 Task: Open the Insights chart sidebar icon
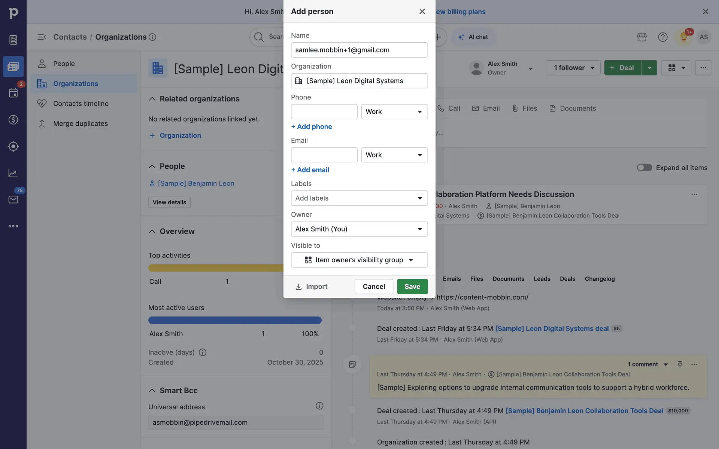pos(13,173)
